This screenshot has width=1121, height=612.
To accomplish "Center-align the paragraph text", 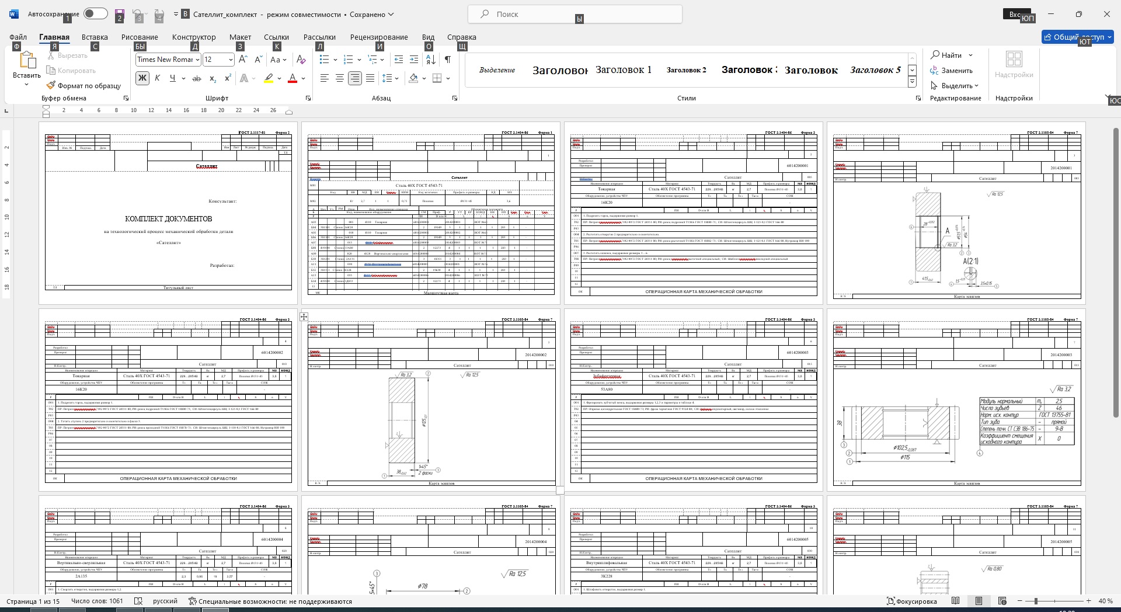I will pos(339,78).
